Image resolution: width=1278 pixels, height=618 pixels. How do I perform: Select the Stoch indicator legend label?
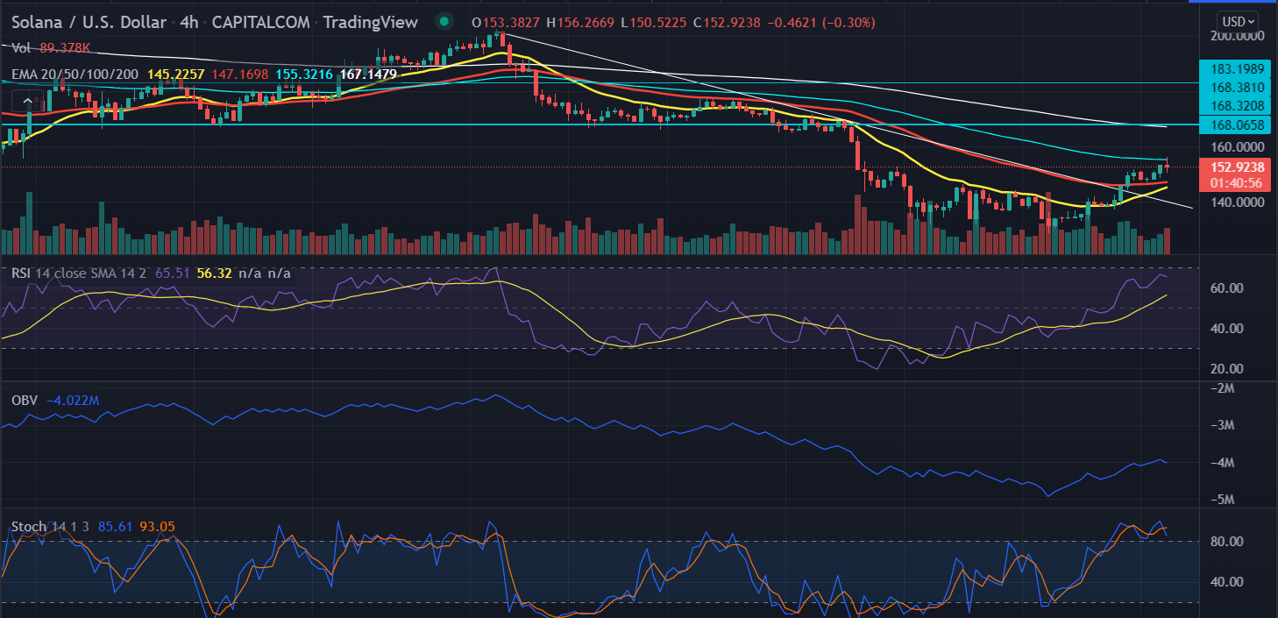click(28, 527)
